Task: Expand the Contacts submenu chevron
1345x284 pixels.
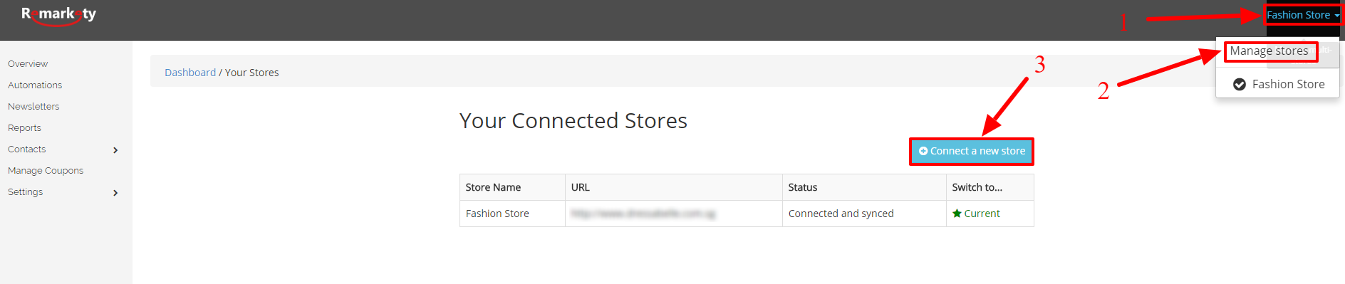Action: tap(115, 150)
